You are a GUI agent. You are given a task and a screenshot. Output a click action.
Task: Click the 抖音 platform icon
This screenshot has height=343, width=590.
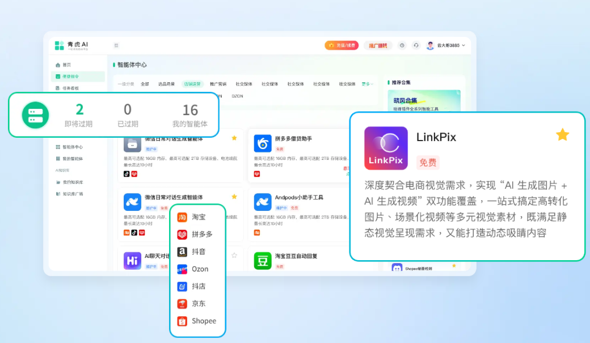[182, 251]
